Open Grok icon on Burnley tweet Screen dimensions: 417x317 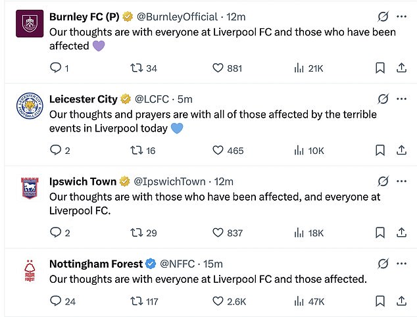(382, 16)
